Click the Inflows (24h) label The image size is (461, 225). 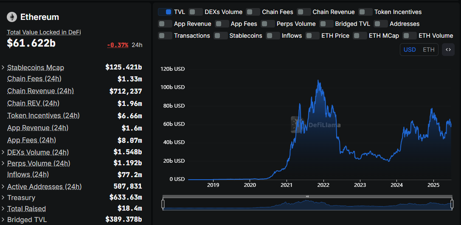[28, 175]
